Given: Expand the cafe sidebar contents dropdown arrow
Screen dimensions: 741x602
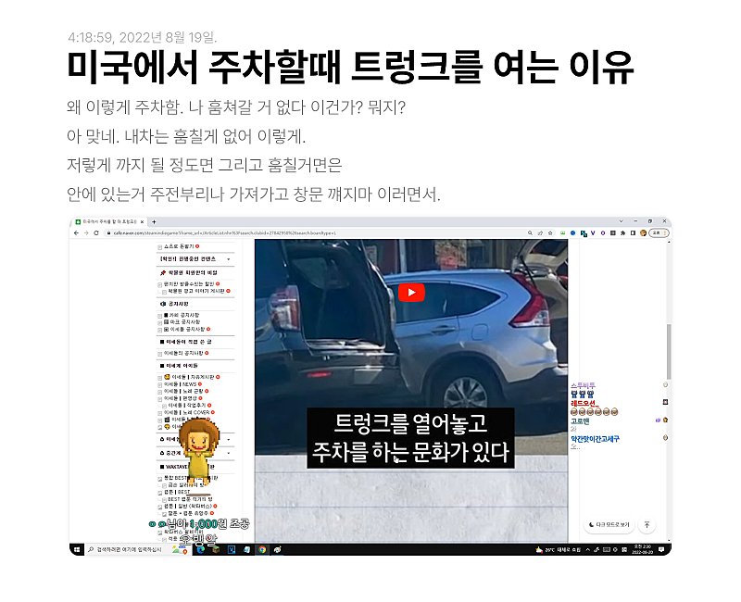Looking at the screenshot, I should (229, 259).
